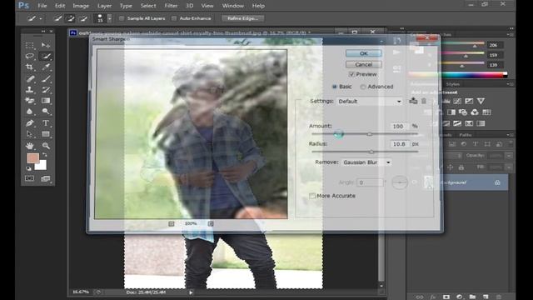
Task: Enable the More Accurate checkbox
Action: point(312,196)
